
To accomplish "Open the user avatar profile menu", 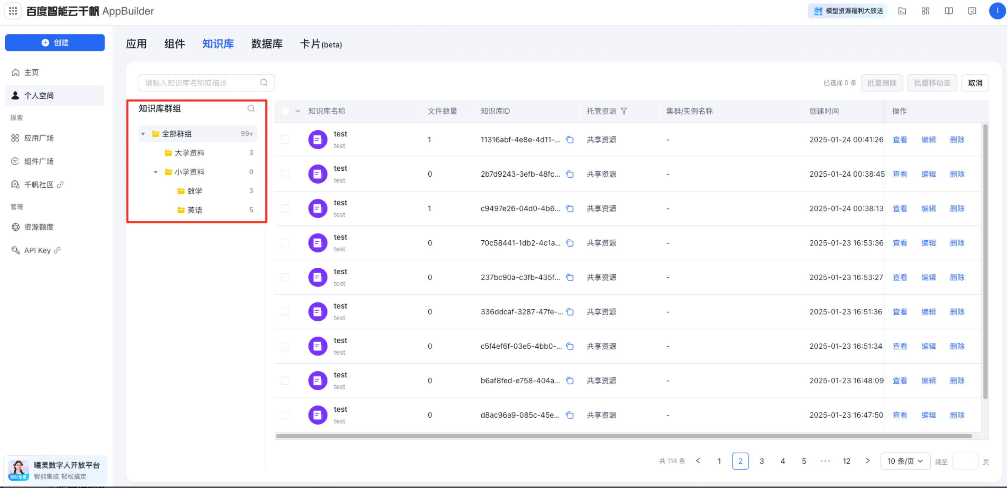I will click(x=997, y=11).
